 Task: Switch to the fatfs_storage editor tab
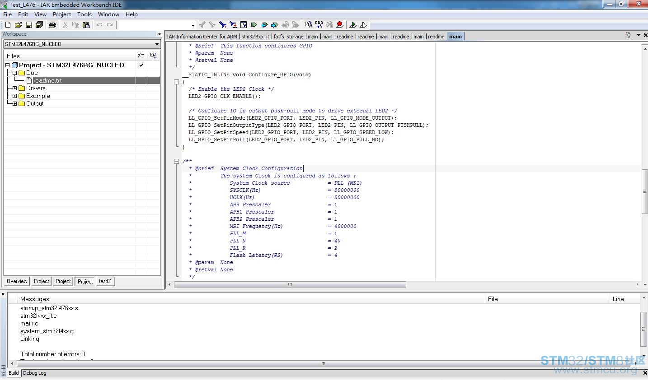coord(289,37)
